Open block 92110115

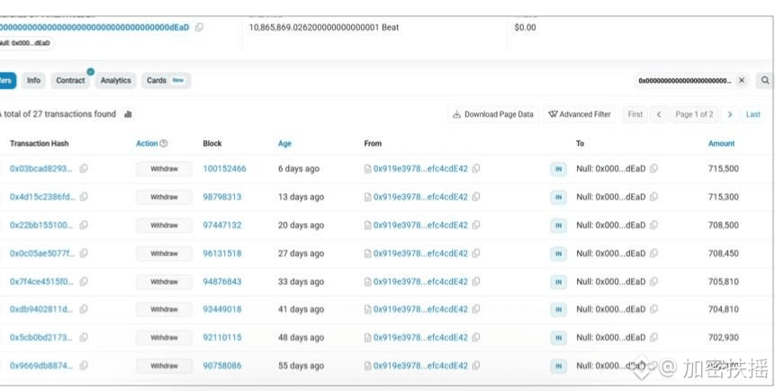222,337
